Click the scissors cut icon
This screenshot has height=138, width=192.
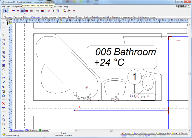click(4, 115)
